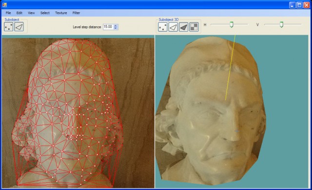The width and height of the screenshot is (312, 190).
Task: Open the File menu
Action: tap(8, 13)
